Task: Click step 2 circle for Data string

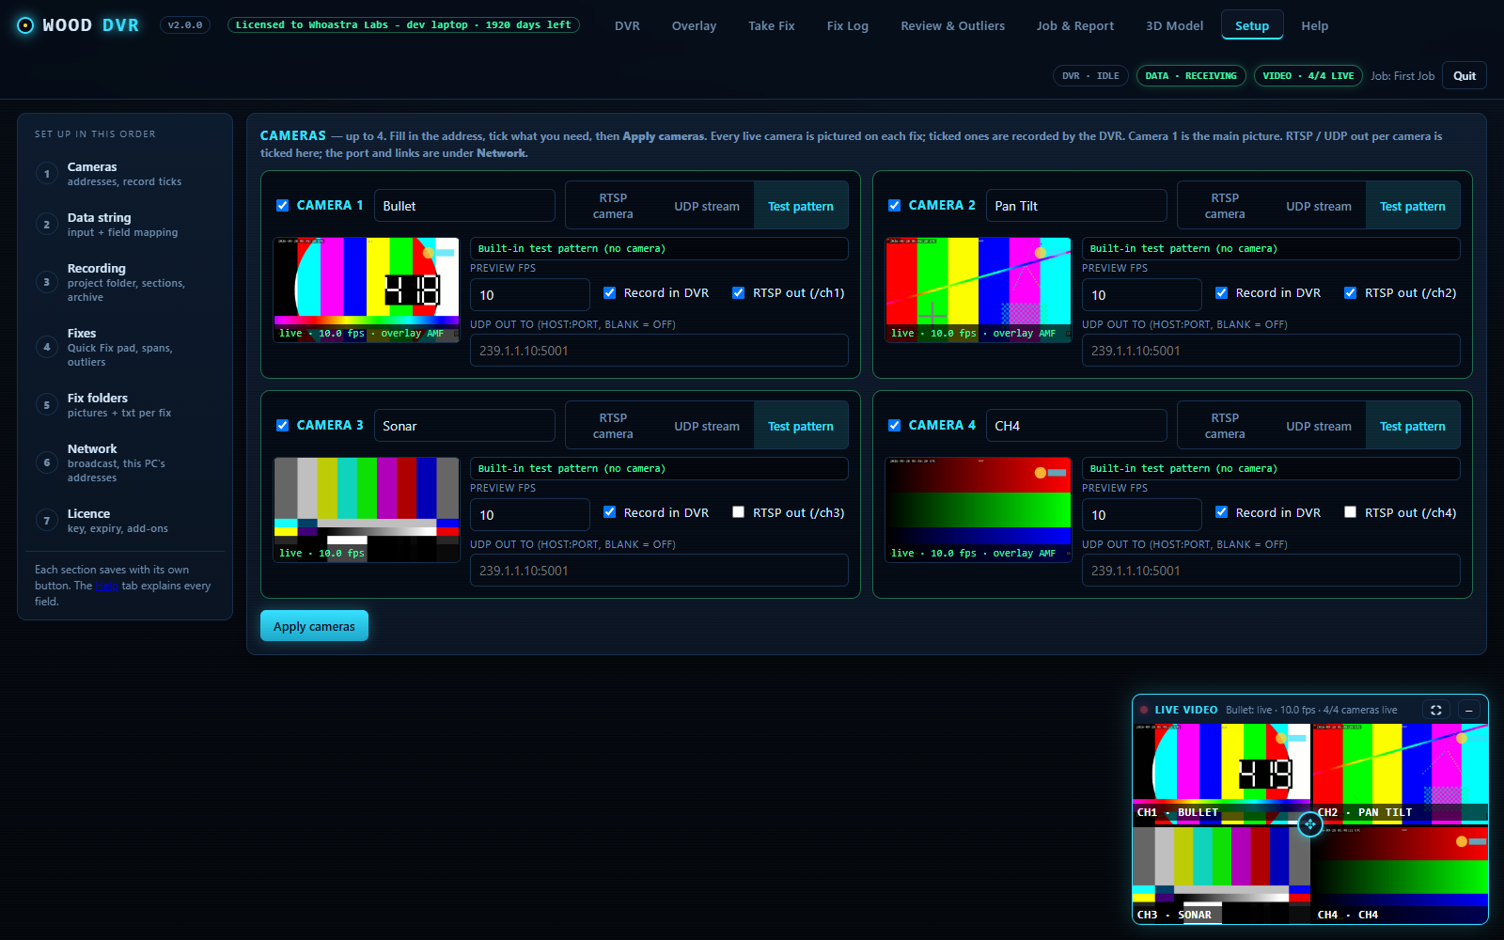Action: 47,225
